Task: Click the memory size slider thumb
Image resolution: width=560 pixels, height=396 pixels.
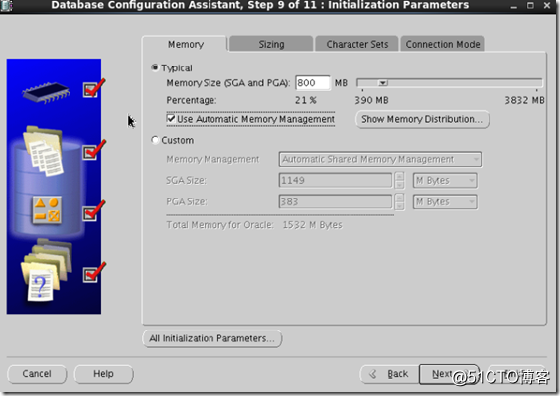Action: click(383, 83)
